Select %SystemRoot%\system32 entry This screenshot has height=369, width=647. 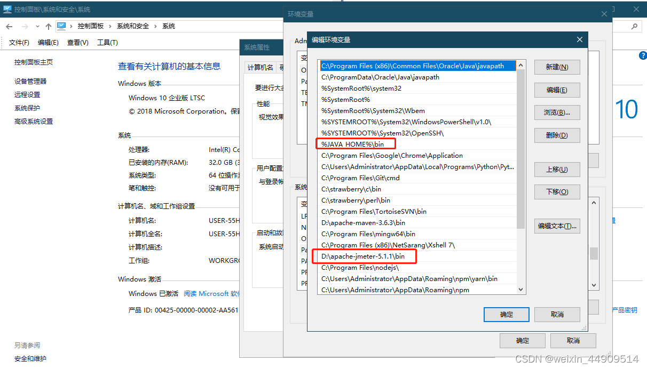417,89
